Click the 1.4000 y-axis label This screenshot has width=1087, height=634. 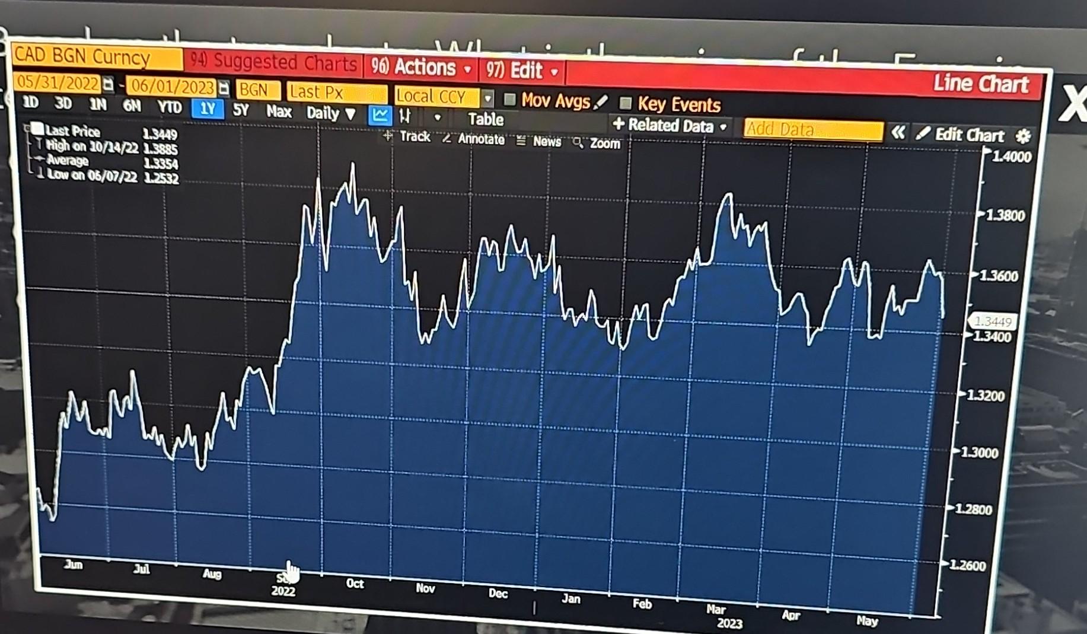coord(1012,157)
